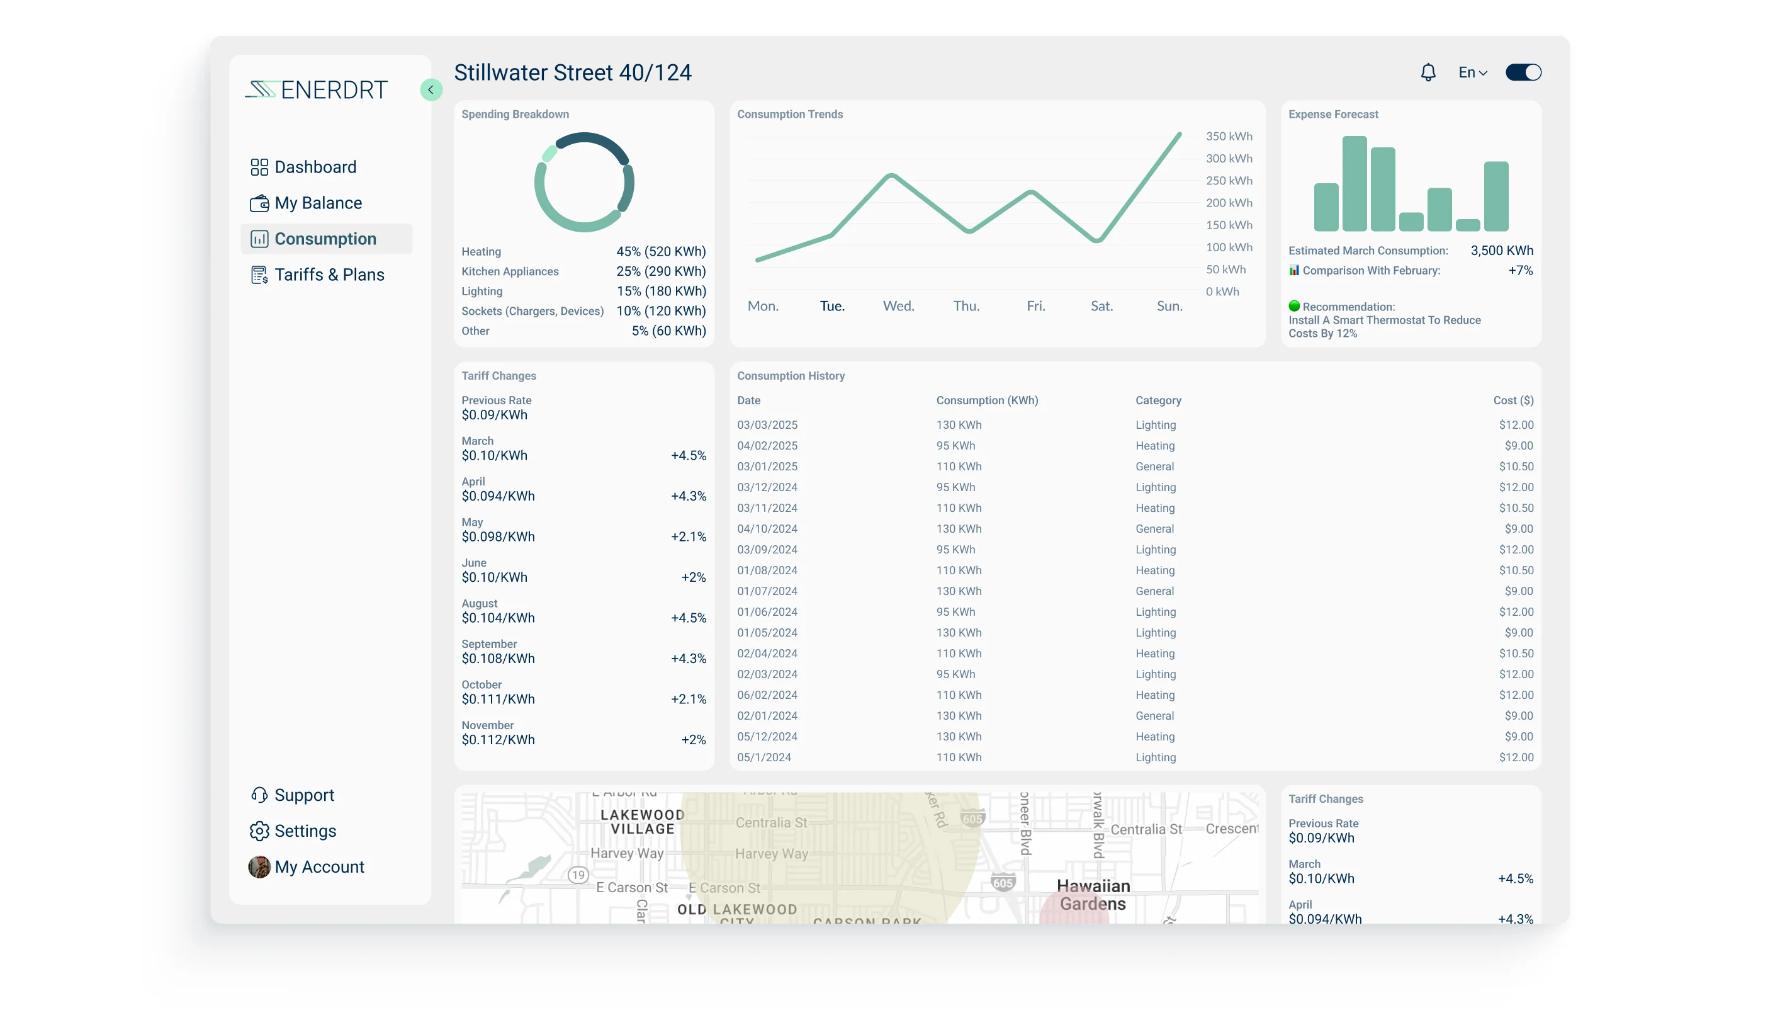Click the 03/01/2025 history row
The height and width of the screenshot is (1020, 1780).
1134,467
